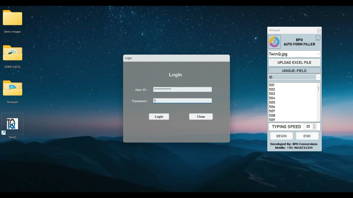This screenshot has width=353, height=198.
Task: Click Developed By: BPO Conversions text
Action: click(294, 144)
